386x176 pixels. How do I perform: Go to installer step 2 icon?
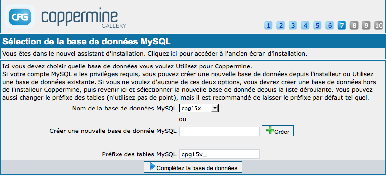pyautogui.click(x=280, y=25)
